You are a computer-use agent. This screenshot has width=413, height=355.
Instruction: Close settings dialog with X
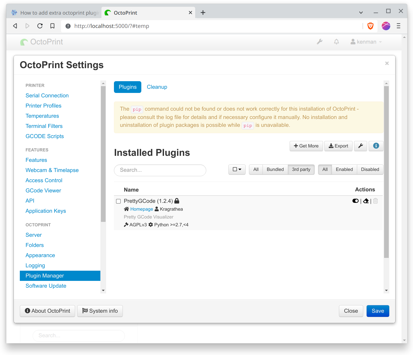pyautogui.click(x=387, y=63)
